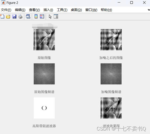The image size is (150, 134).
Task: Insert a colorbar using toolbar icon
Action: tap(36, 17)
